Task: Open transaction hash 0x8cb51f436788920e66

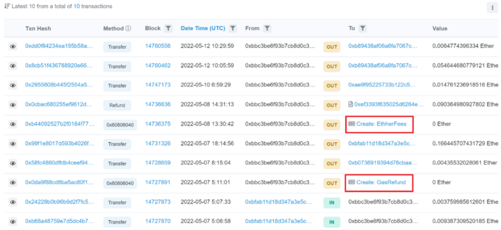Action: tap(59, 66)
